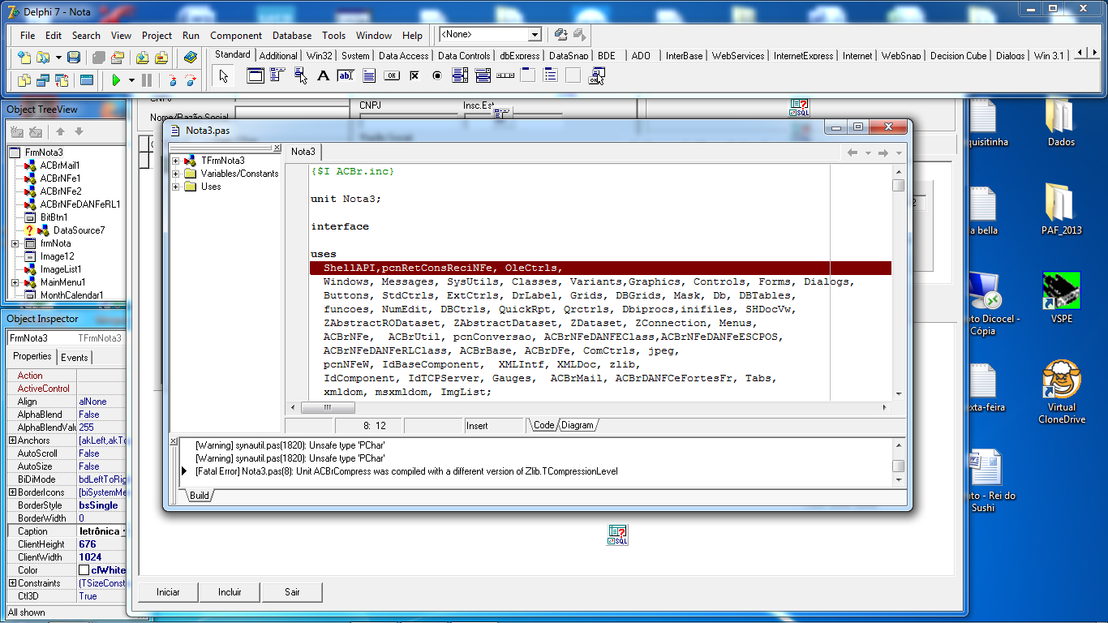
Task: Open dropdown arrow beside Run button
Action: click(131, 80)
